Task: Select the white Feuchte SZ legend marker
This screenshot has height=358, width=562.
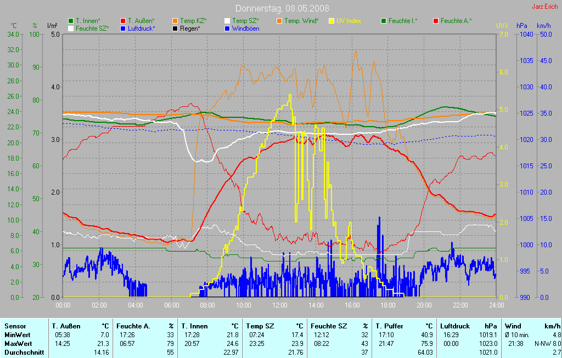Action: (x=71, y=28)
